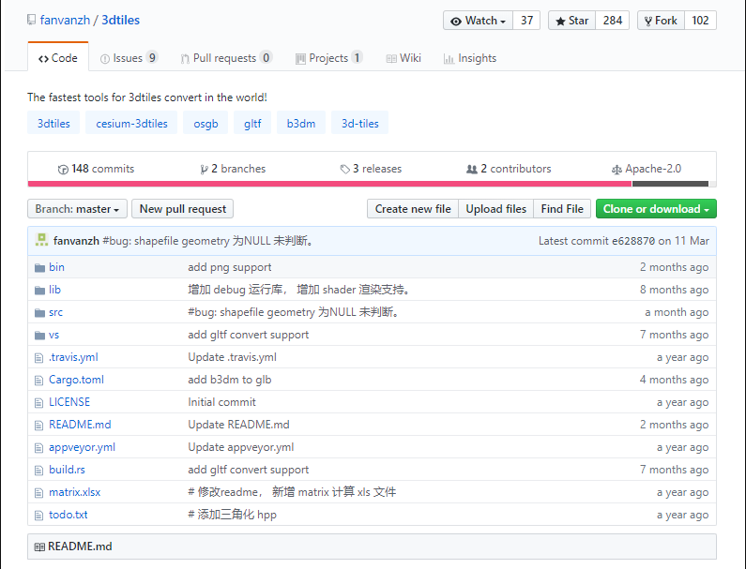The width and height of the screenshot is (746, 569).
Task: Click the commits history clock icon
Action: click(63, 170)
